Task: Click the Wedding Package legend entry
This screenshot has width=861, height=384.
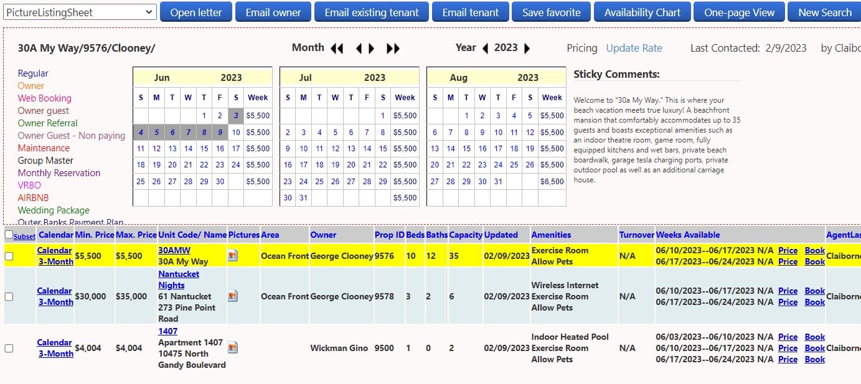Action: click(54, 210)
